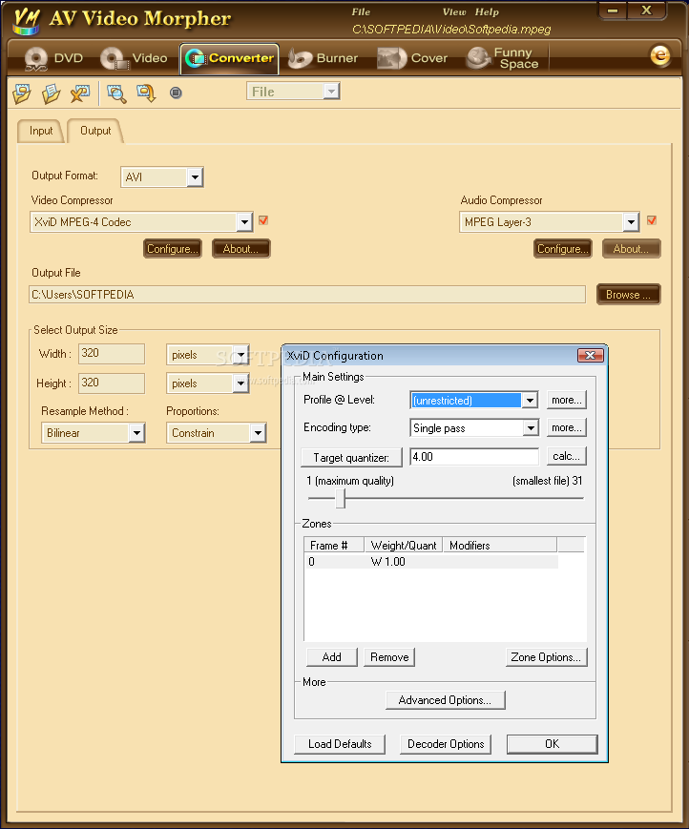Click the orange 'e' web icon

(x=660, y=55)
